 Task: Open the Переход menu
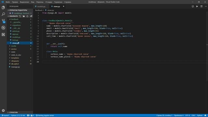tap(40, 2)
